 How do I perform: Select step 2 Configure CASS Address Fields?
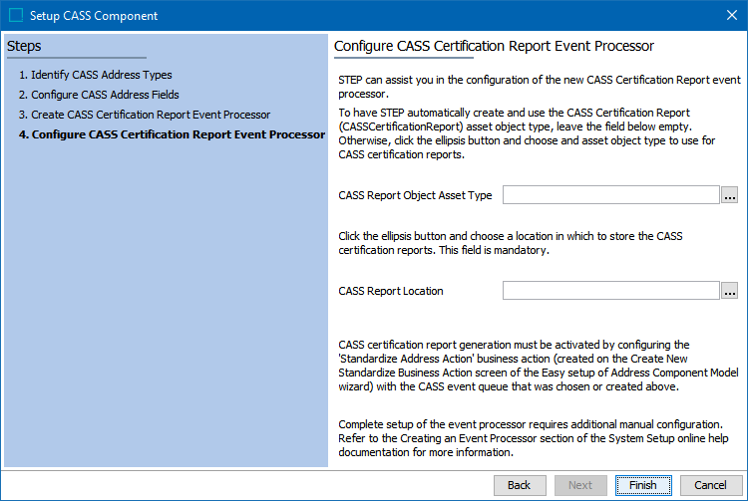click(99, 95)
